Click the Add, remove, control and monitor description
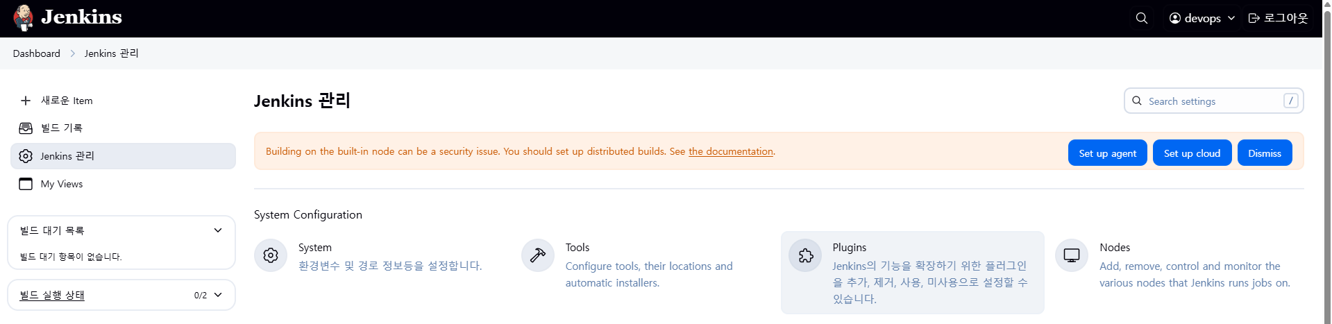The height and width of the screenshot is (324, 1332). point(1195,275)
